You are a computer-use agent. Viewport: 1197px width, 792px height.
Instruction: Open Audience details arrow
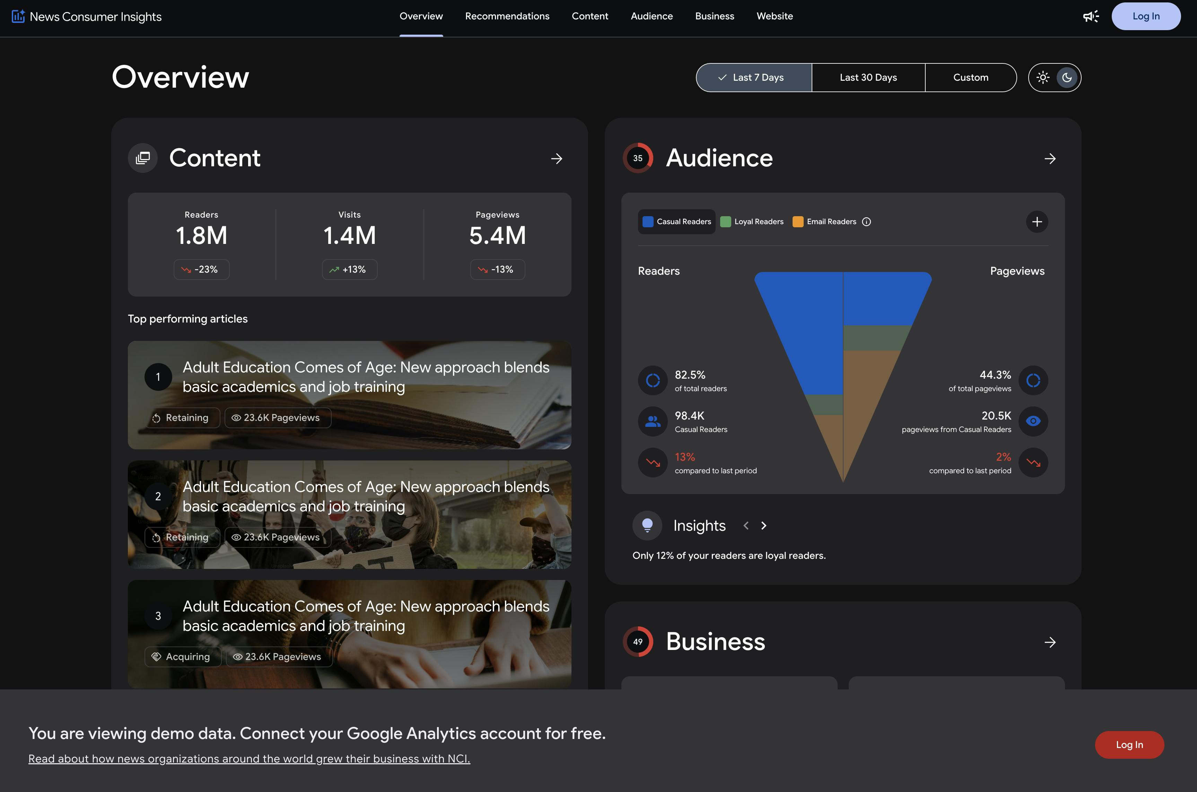pyautogui.click(x=1050, y=159)
